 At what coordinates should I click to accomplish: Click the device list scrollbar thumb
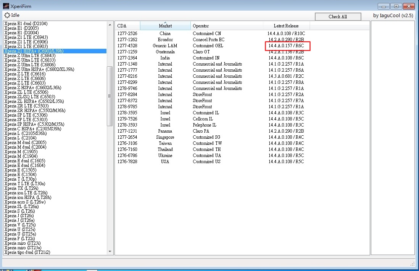coord(110,96)
